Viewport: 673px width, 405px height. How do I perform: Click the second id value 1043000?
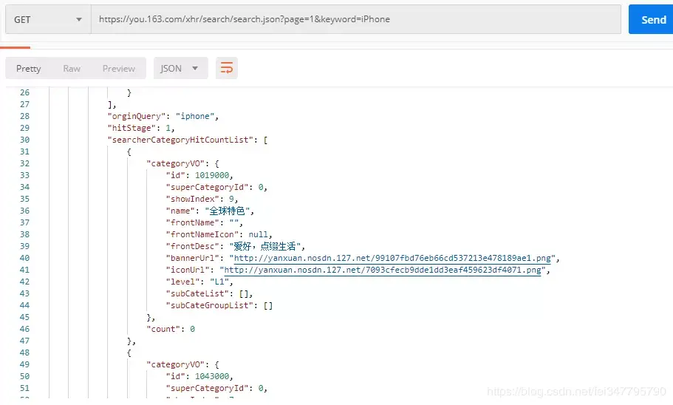point(212,376)
